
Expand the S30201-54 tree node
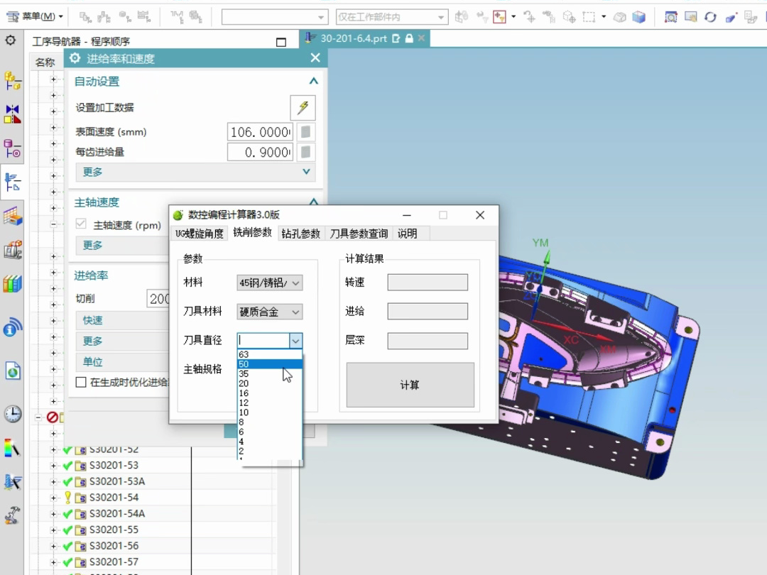pos(53,498)
